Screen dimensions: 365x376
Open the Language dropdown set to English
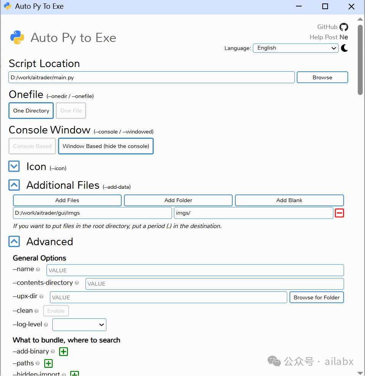coord(296,48)
